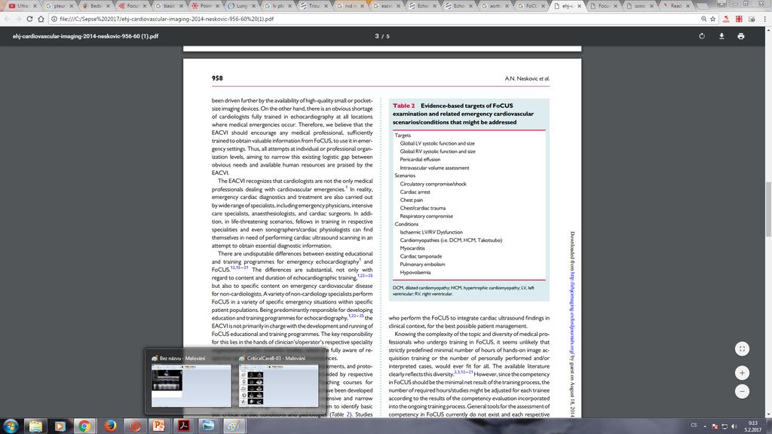Click the 'Intravascular volume assessment' table entry
The width and height of the screenshot is (772, 434).
pyautogui.click(x=434, y=168)
